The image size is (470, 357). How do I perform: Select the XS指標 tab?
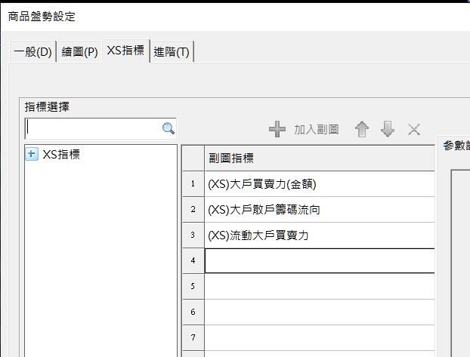tap(125, 51)
